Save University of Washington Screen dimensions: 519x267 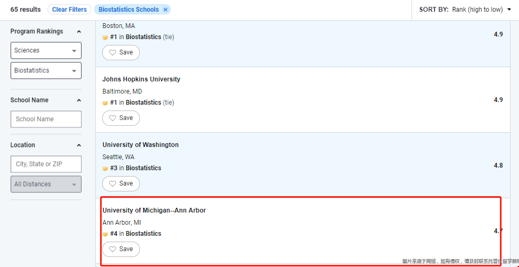(x=121, y=184)
